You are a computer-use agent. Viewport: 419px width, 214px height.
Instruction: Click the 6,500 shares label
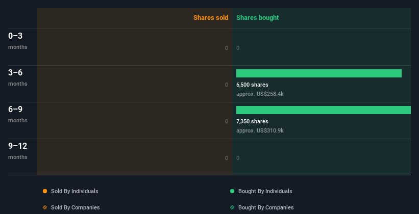click(252, 85)
